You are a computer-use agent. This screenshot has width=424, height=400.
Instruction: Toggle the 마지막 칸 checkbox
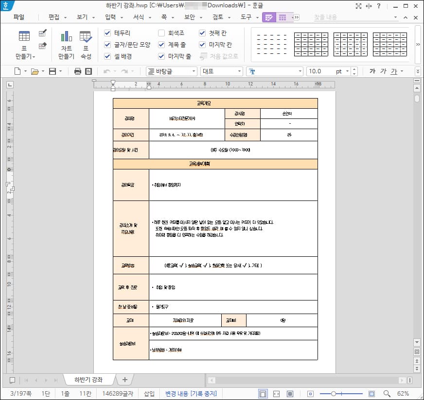[x=202, y=45]
